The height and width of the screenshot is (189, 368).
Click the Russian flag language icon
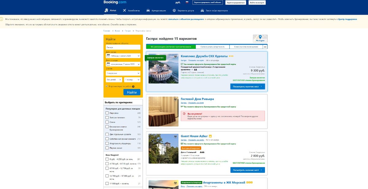[x=187, y=2]
